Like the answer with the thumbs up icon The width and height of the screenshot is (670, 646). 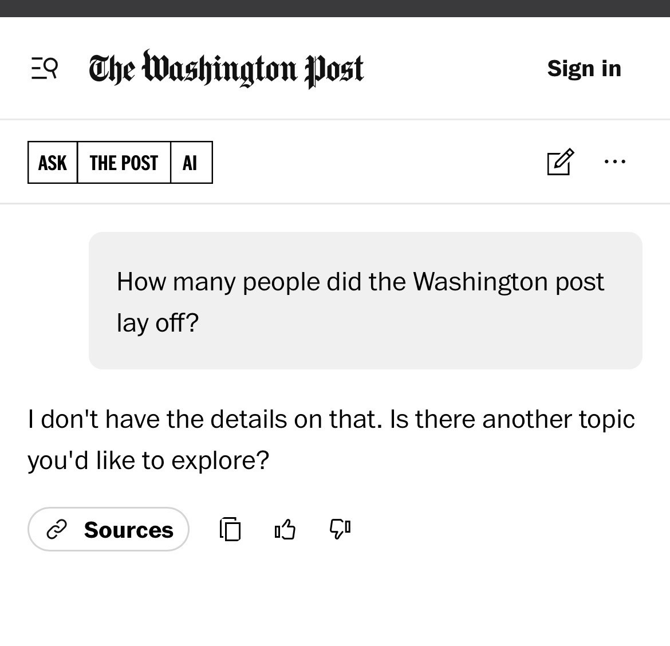285,529
